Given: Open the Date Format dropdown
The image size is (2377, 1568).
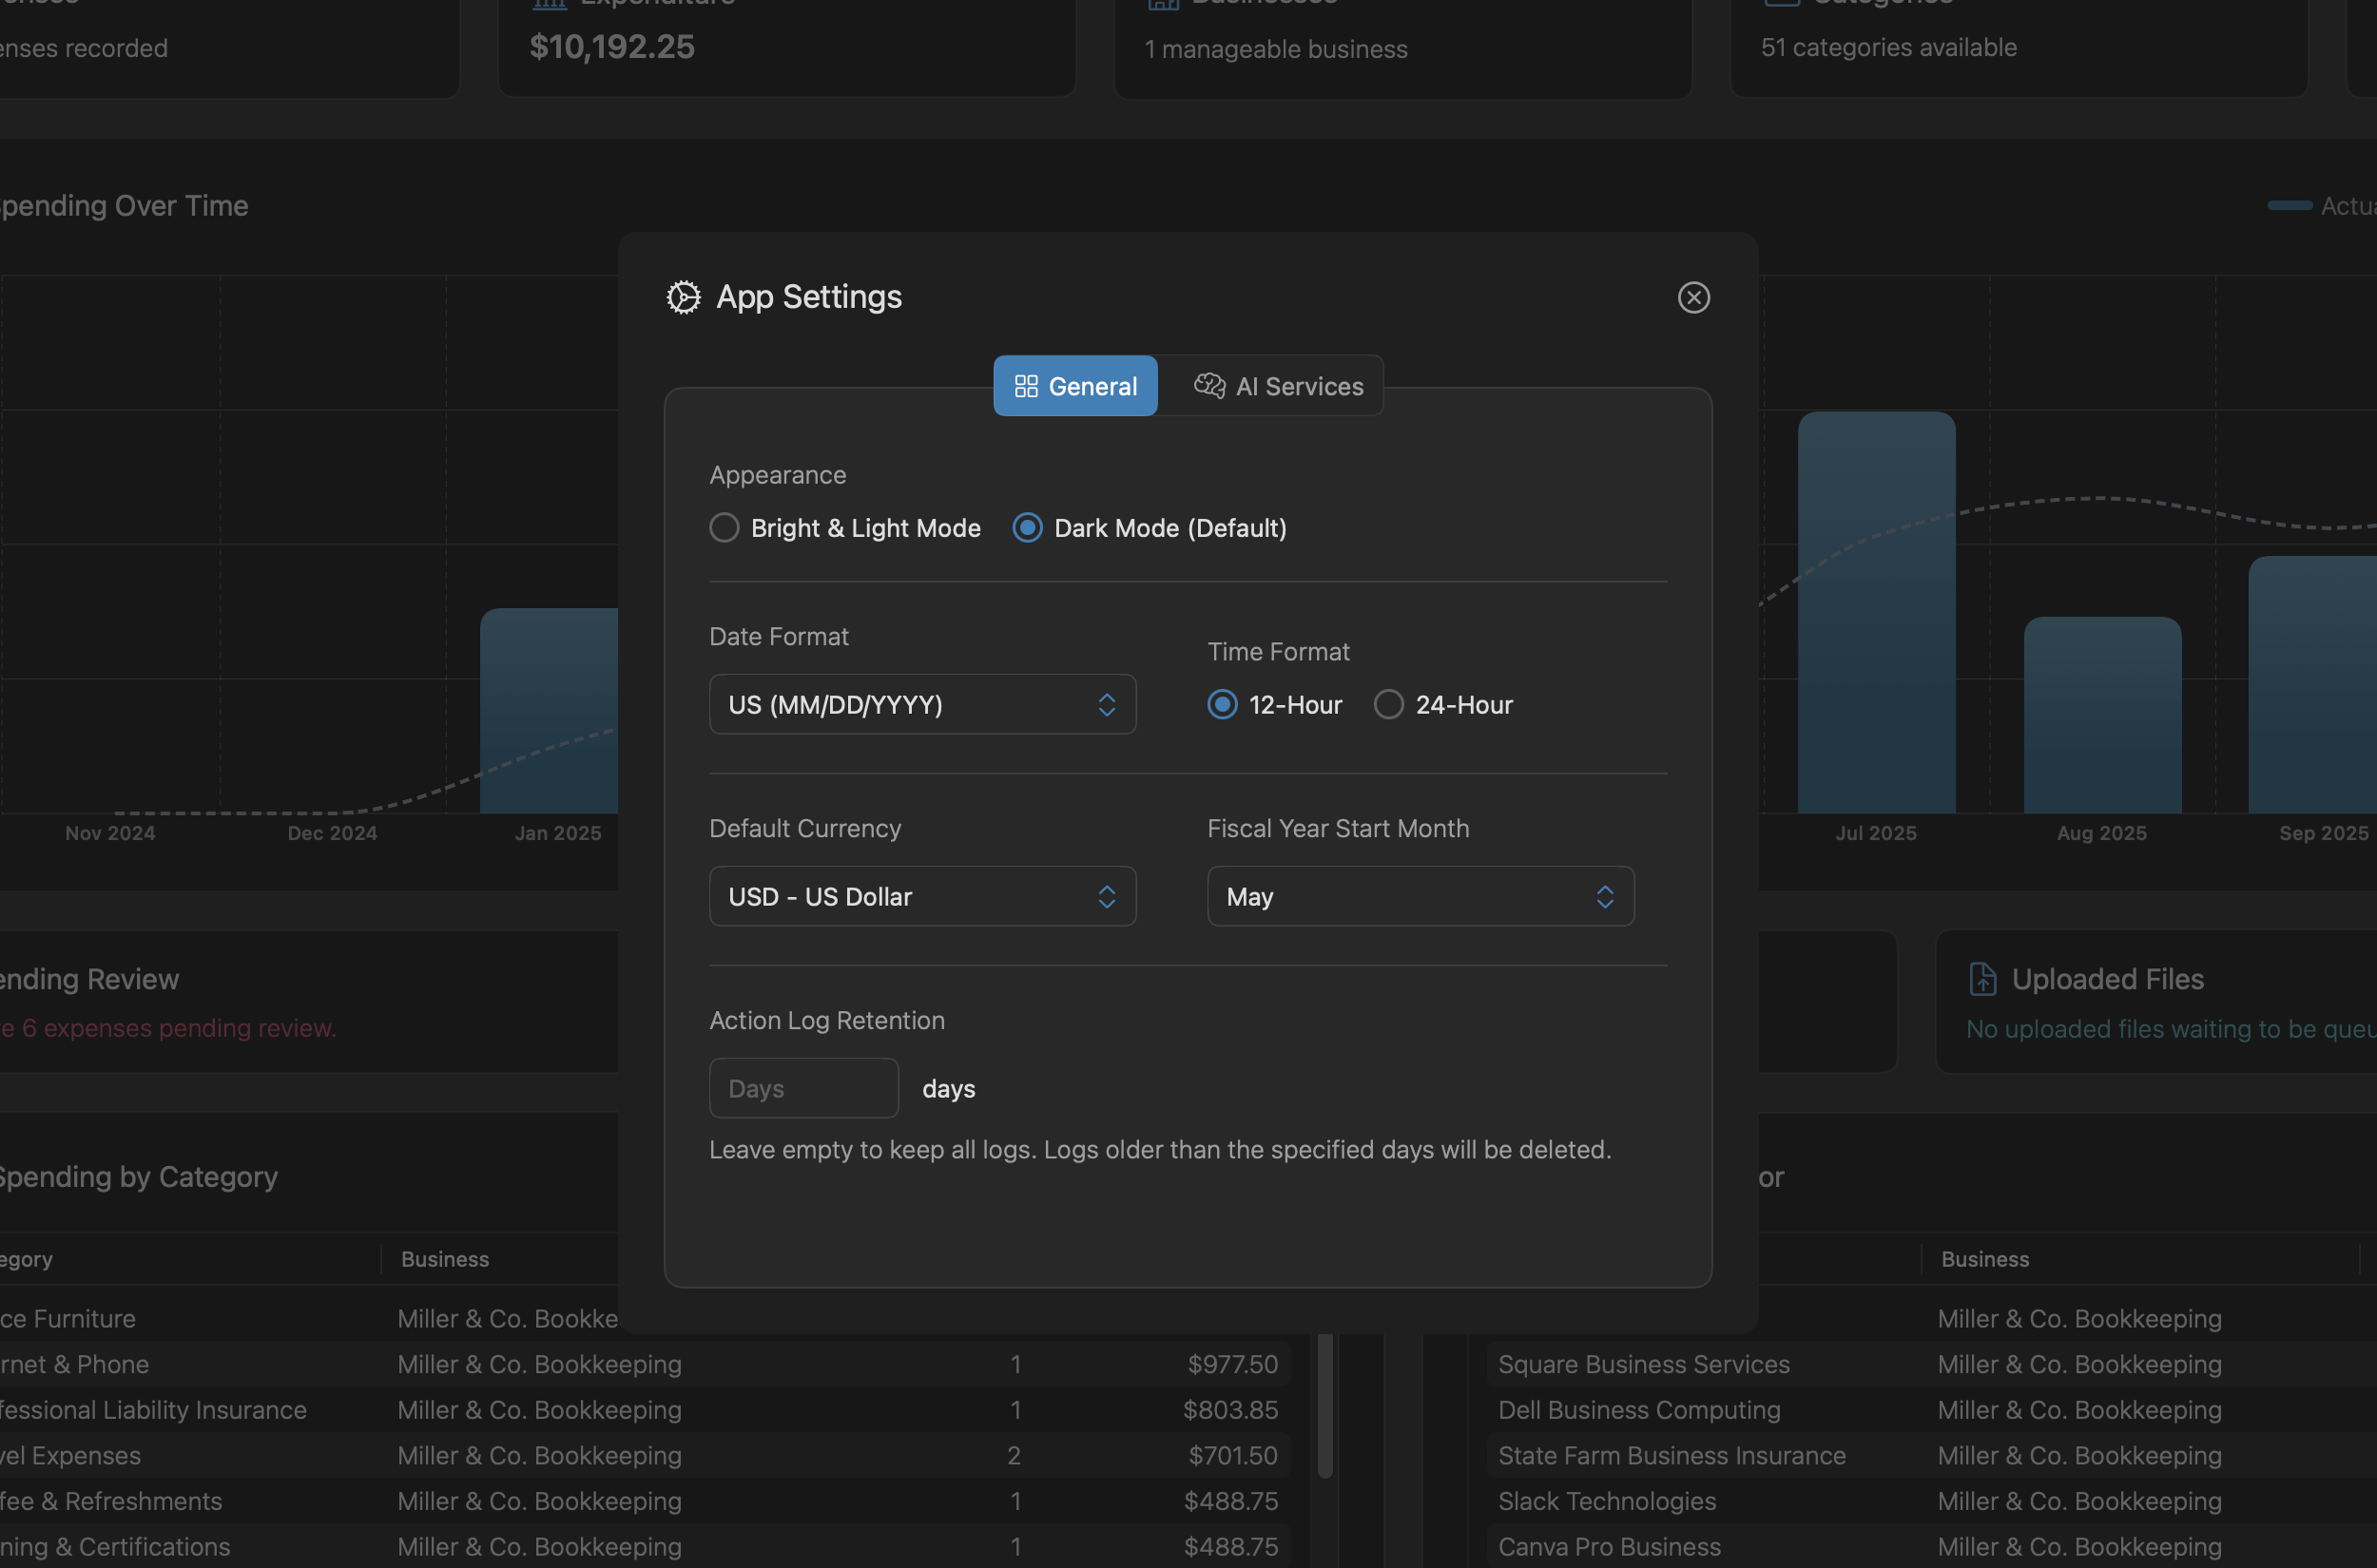Looking at the screenshot, I should point(921,704).
